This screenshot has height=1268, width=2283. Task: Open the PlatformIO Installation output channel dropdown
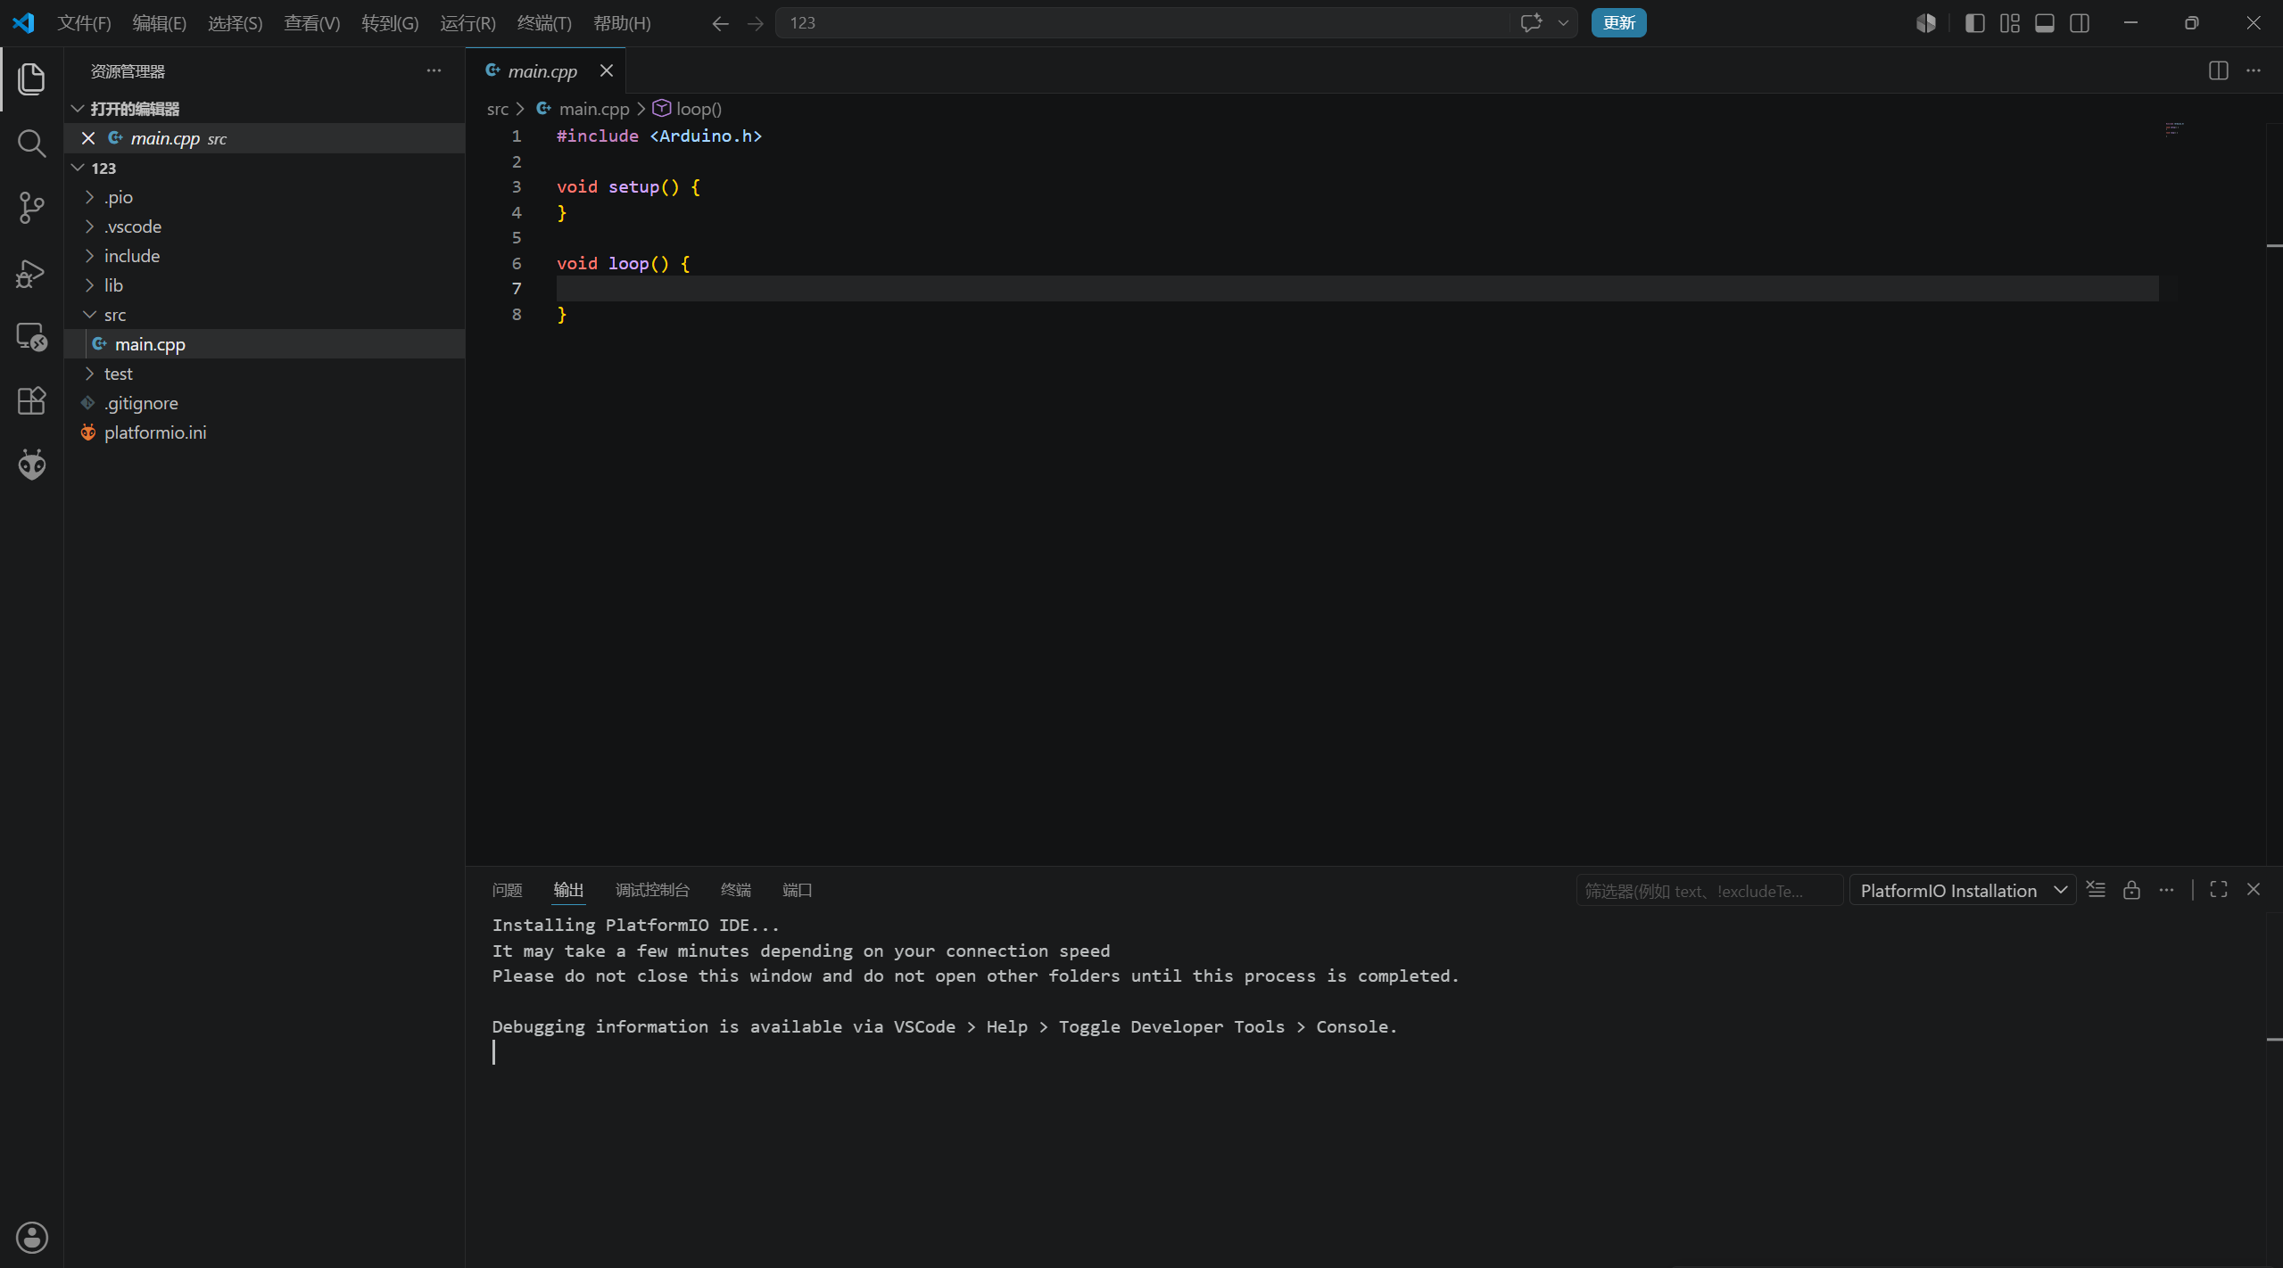click(1964, 890)
